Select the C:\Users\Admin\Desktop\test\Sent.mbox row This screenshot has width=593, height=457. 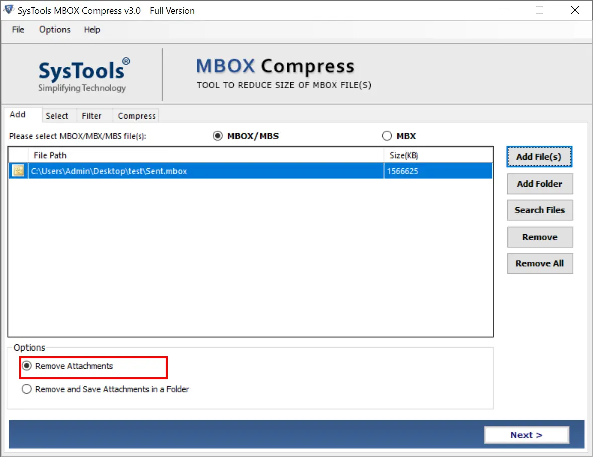click(x=250, y=171)
